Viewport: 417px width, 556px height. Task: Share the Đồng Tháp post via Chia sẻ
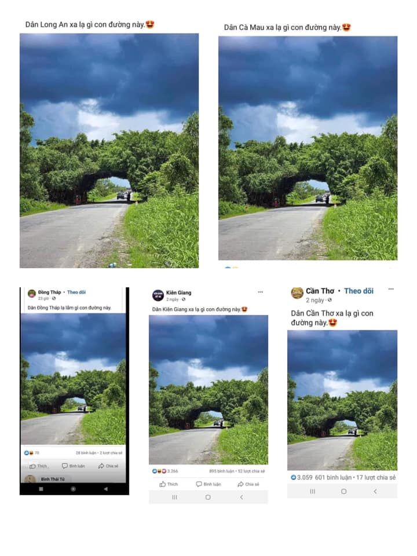tap(108, 466)
